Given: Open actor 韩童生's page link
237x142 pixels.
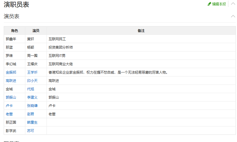Looking at the screenshot, I should tap(32, 122).
